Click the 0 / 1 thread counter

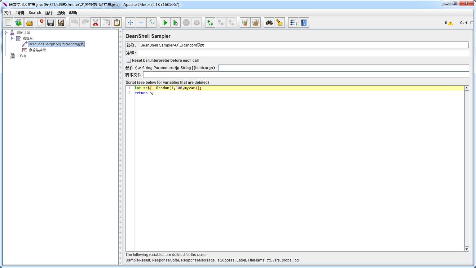click(x=464, y=23)
